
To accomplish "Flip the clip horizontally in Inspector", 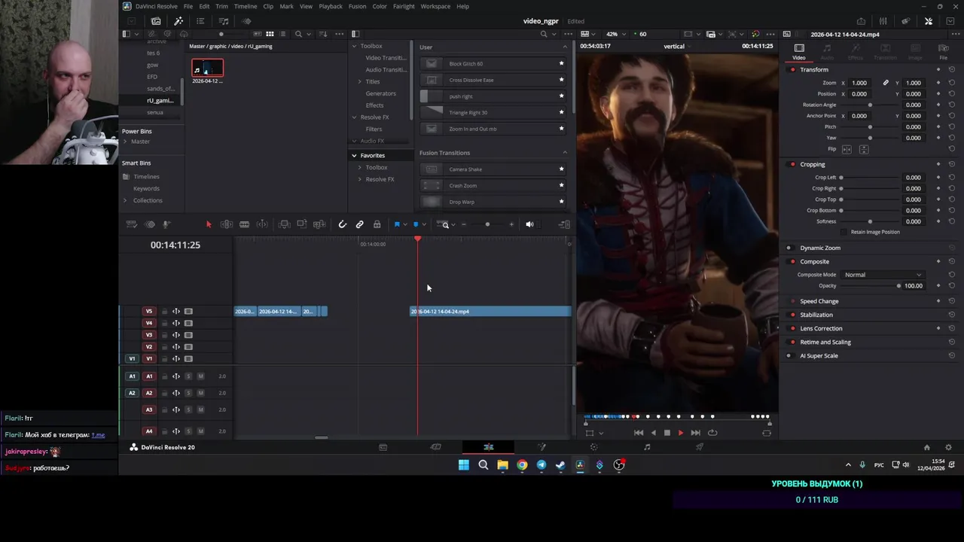I will [x=847, y=149].
